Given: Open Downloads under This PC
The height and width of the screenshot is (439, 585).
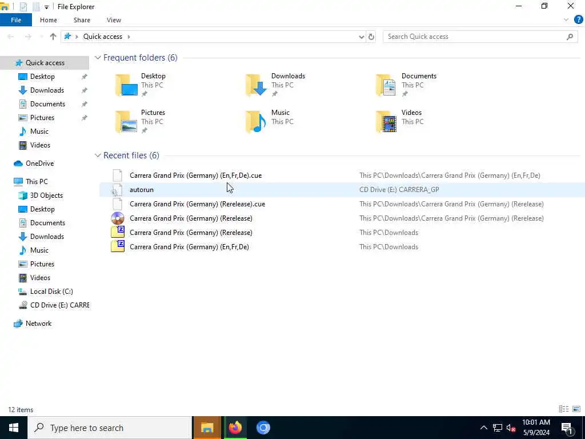Looking at the screenshot, I should pyautogui.click(x=47, y=237).
